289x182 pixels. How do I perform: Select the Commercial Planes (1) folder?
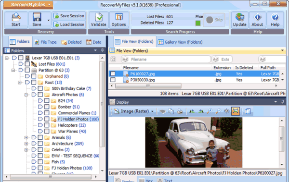(x=77, y=113)
